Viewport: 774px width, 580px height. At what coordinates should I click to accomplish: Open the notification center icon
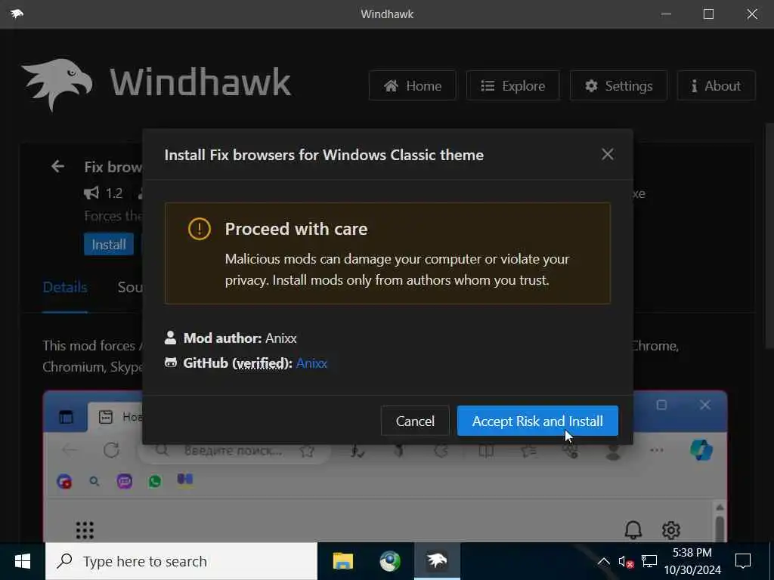(743, 561)
